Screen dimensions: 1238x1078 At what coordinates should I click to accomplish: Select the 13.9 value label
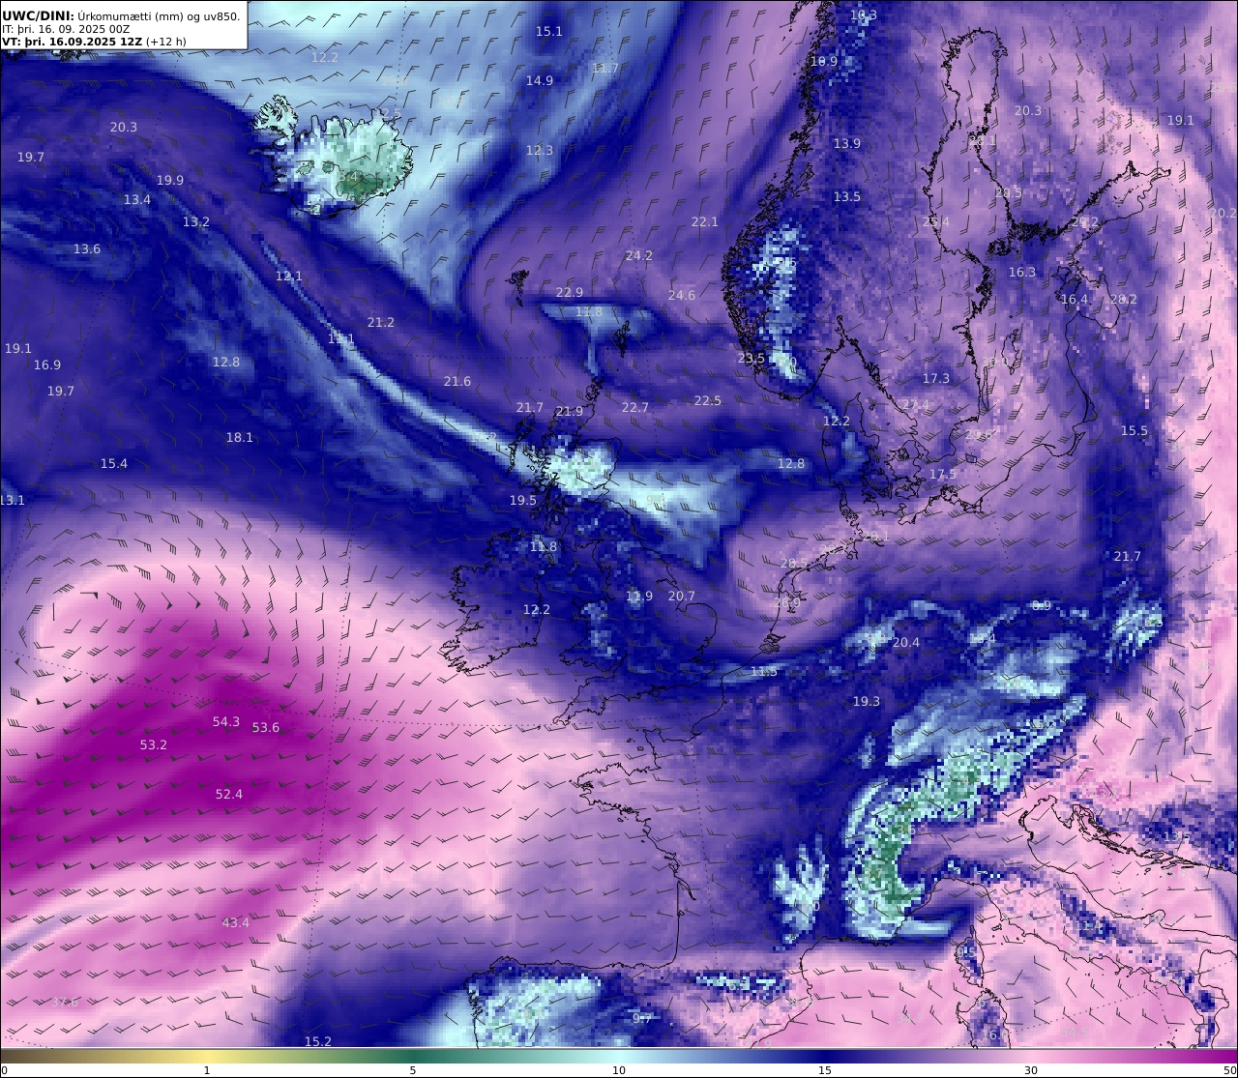847,144
